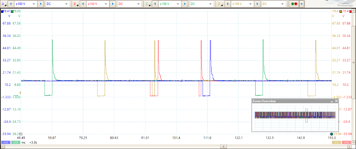Open dropdown arrow next to digital inputs button

coord(302,4)
